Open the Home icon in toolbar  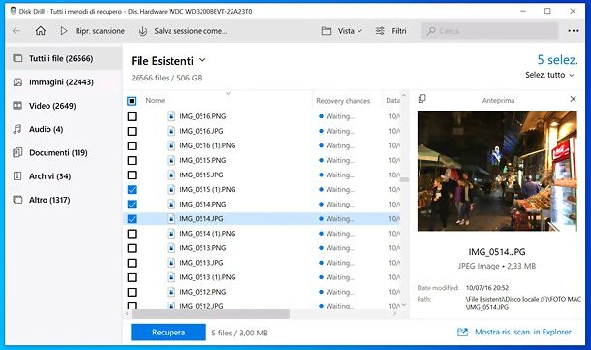click(41, 31)
